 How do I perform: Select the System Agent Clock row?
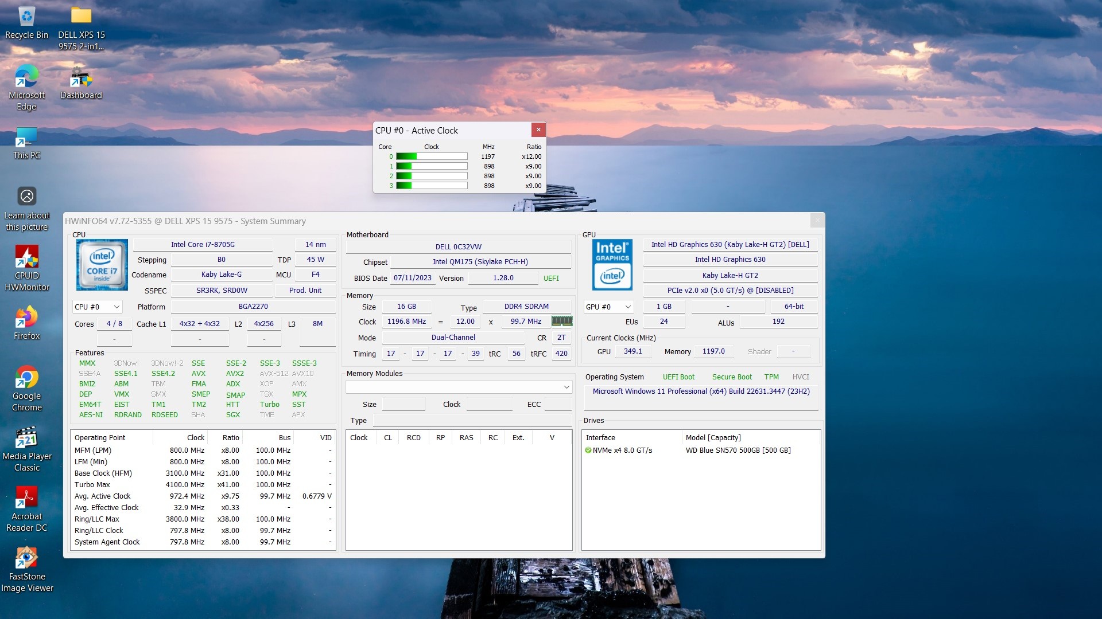[x=203, y=542]
